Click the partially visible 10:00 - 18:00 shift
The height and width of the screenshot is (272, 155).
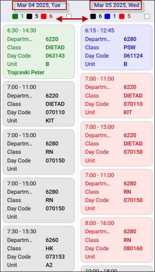coord(116,269)
